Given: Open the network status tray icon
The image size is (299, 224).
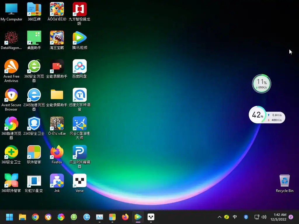Looking at the screenshot, I should (257, 217).
